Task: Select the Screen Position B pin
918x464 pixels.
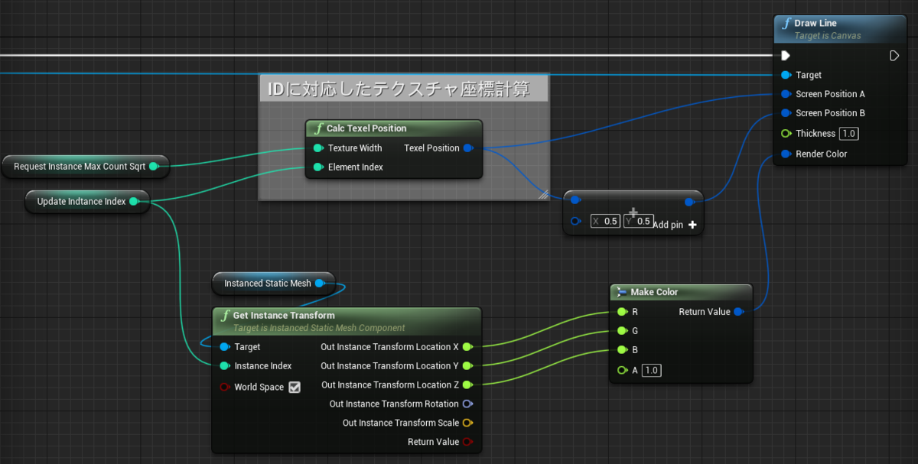Action: 785,113
